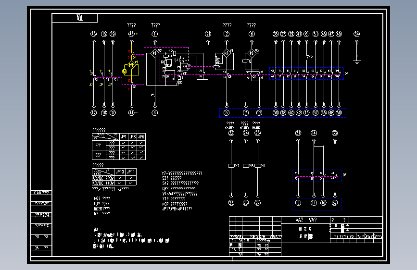This screenshot has width=417, height=270.
Task: Select terminal circle numbered 51
Action: click(316, 34)
